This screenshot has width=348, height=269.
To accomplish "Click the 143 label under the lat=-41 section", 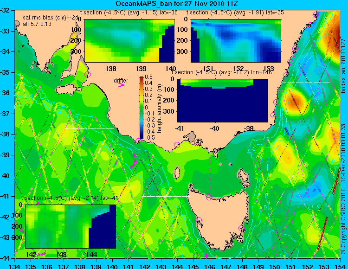I will [61, 254].
